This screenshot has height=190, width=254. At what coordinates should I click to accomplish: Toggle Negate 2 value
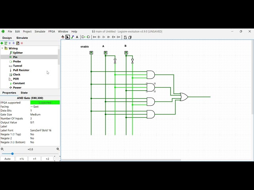point(45,138)
